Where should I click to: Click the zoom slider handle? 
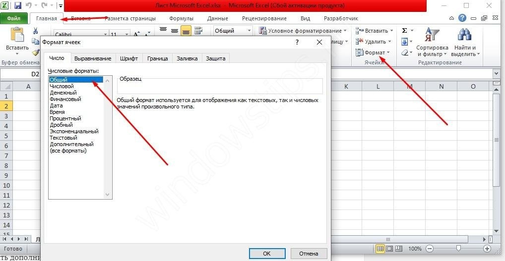tap(458, 249)
